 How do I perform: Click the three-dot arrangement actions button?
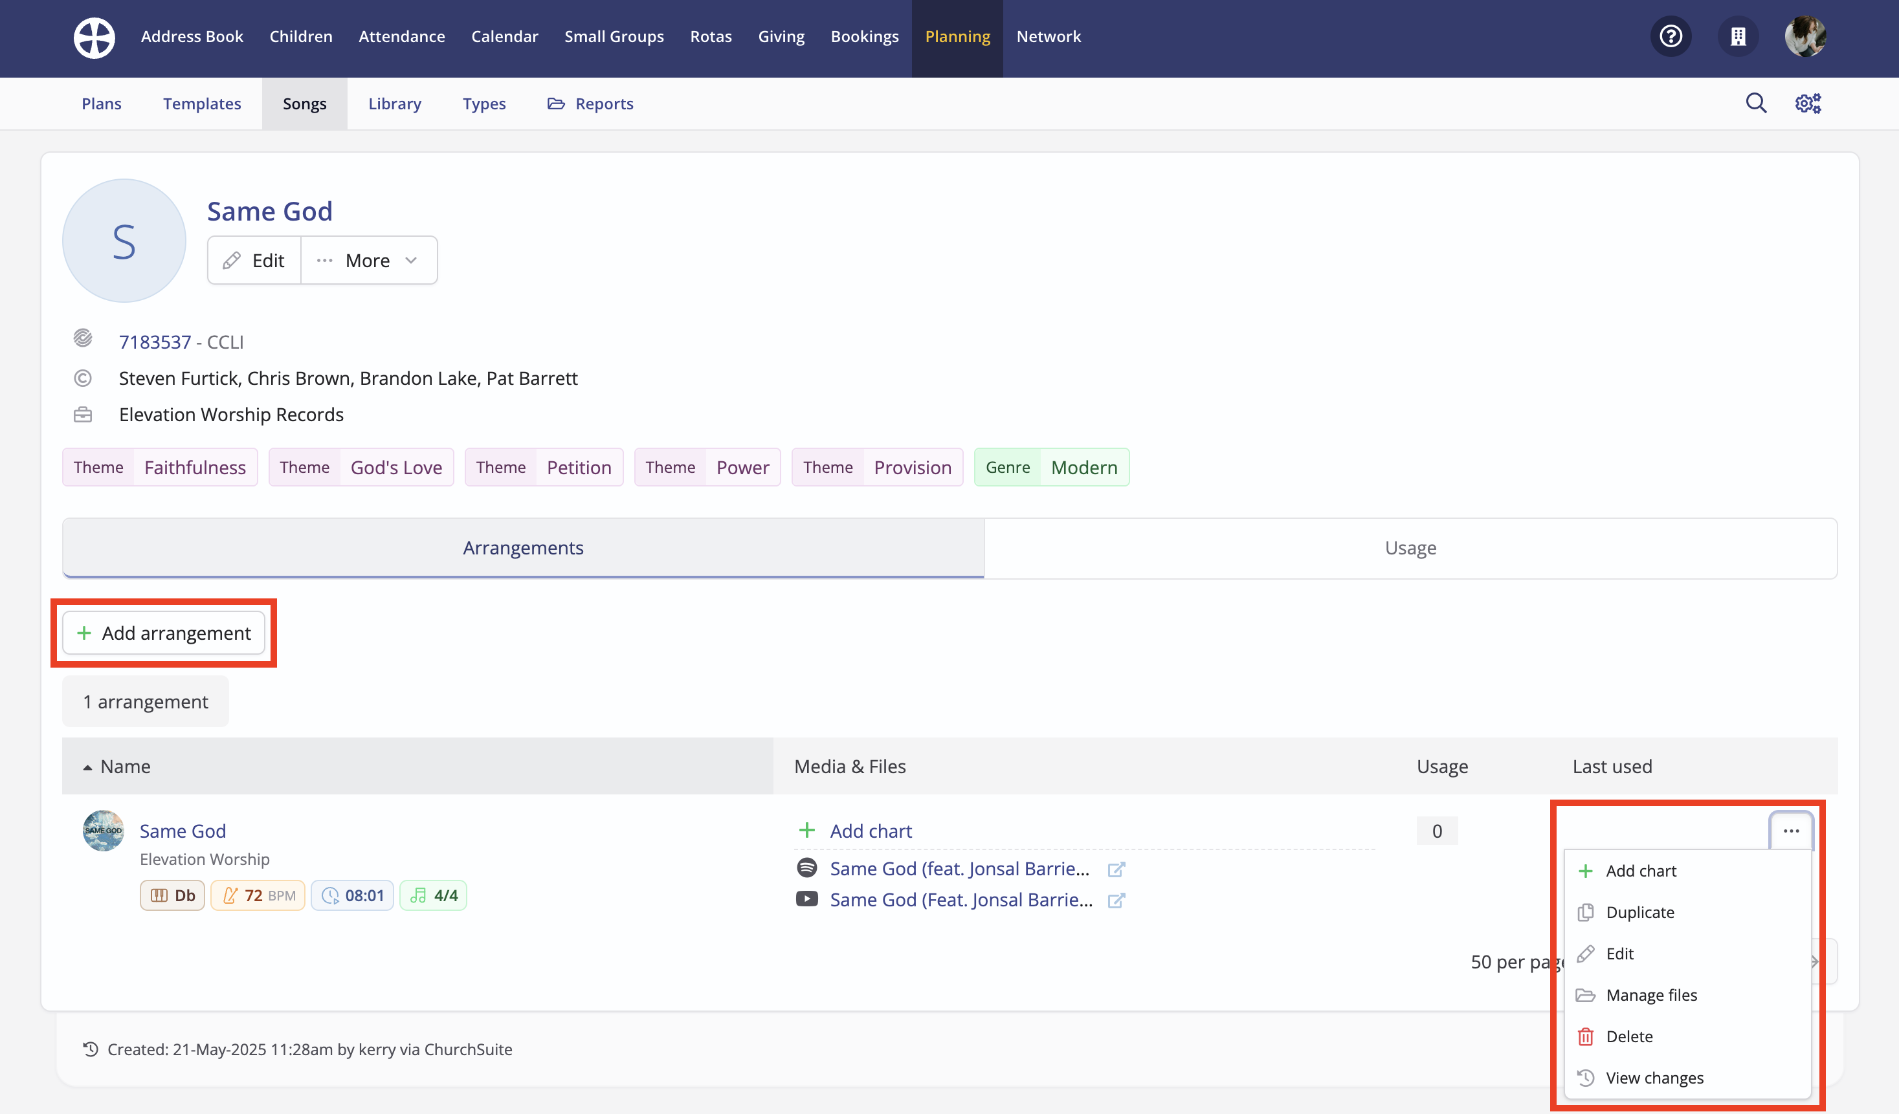coord(1792,831)
